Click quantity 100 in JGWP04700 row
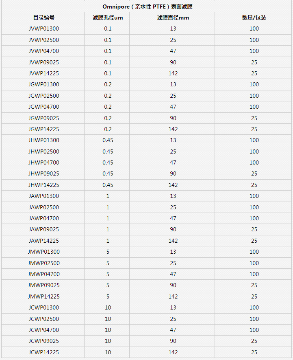This screenshot has height=360, width=293. 254,107
